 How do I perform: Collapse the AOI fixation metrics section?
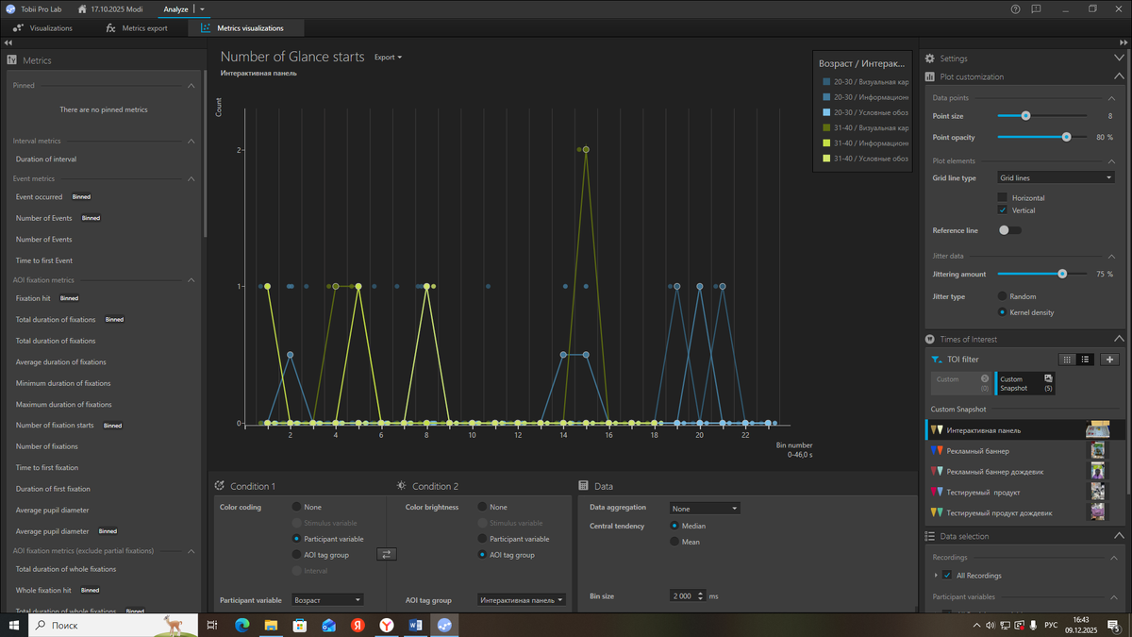(x=191, y=280)
